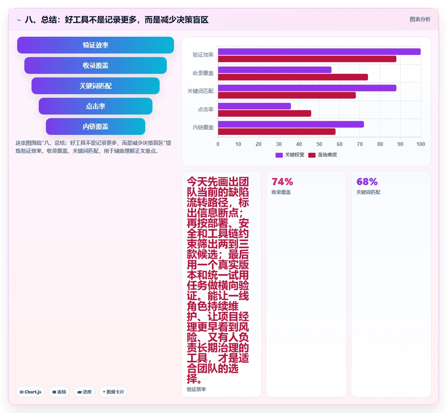This screenshot has height=413, width=447.
Task: Click the purple 点击率 chart bar
Action: (x=254, y=106)
